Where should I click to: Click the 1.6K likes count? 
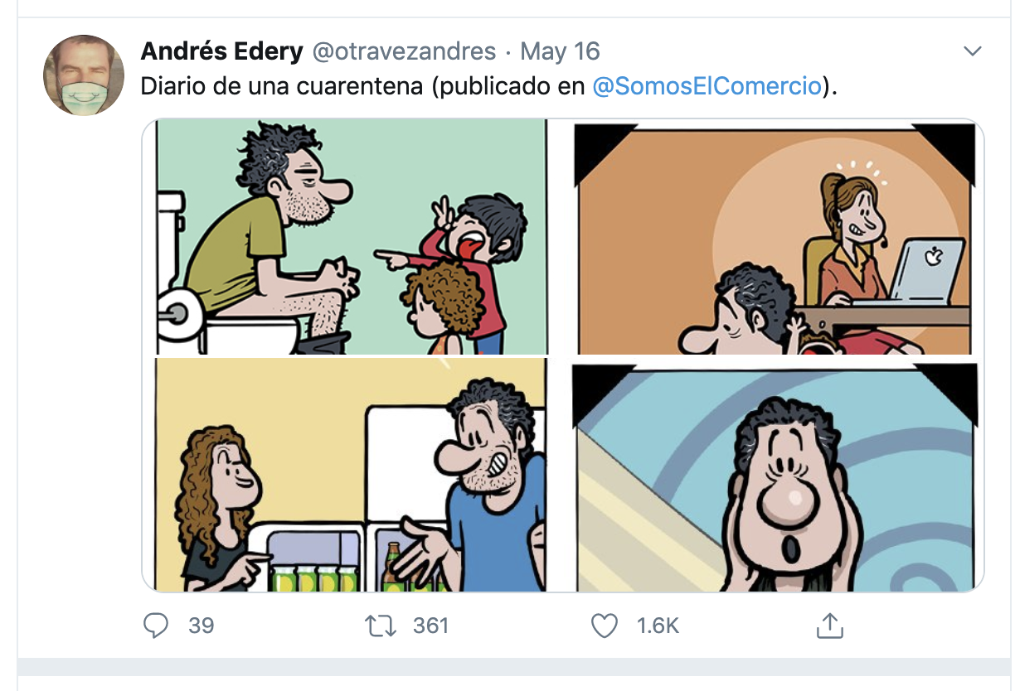(x=658, y=626)
